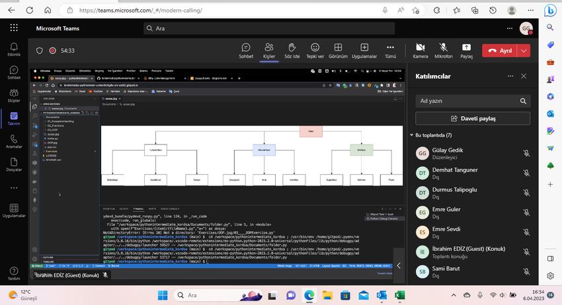Open the Sohbet chat icon in meeting toolbar
The image size is (562, 305).
pos(246,50)
